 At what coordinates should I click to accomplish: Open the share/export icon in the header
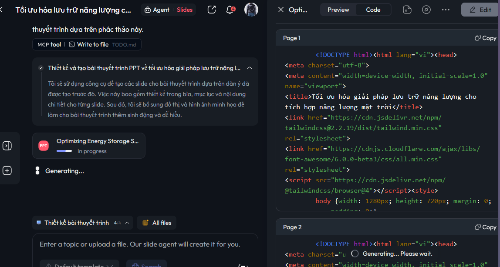pos(212,10)
